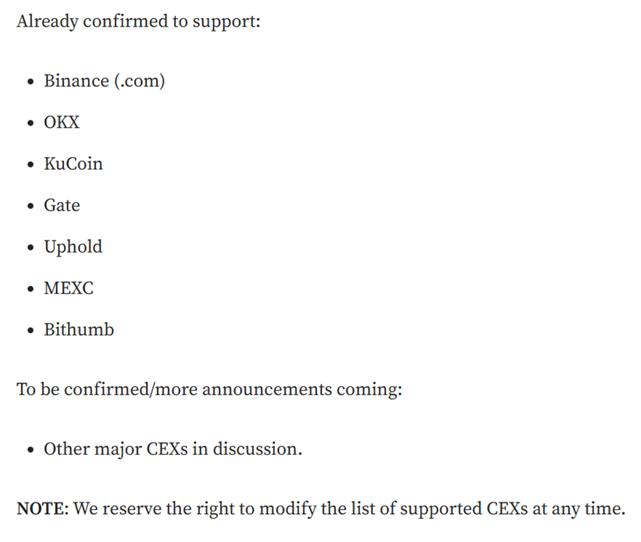Image resolution: width=641 pixels, height=542 pixels.
Task: Select the KuCoin list entry
Action: [x=73, y=164]
